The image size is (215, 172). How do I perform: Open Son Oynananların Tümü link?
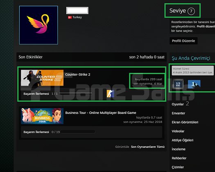[148, 147]
